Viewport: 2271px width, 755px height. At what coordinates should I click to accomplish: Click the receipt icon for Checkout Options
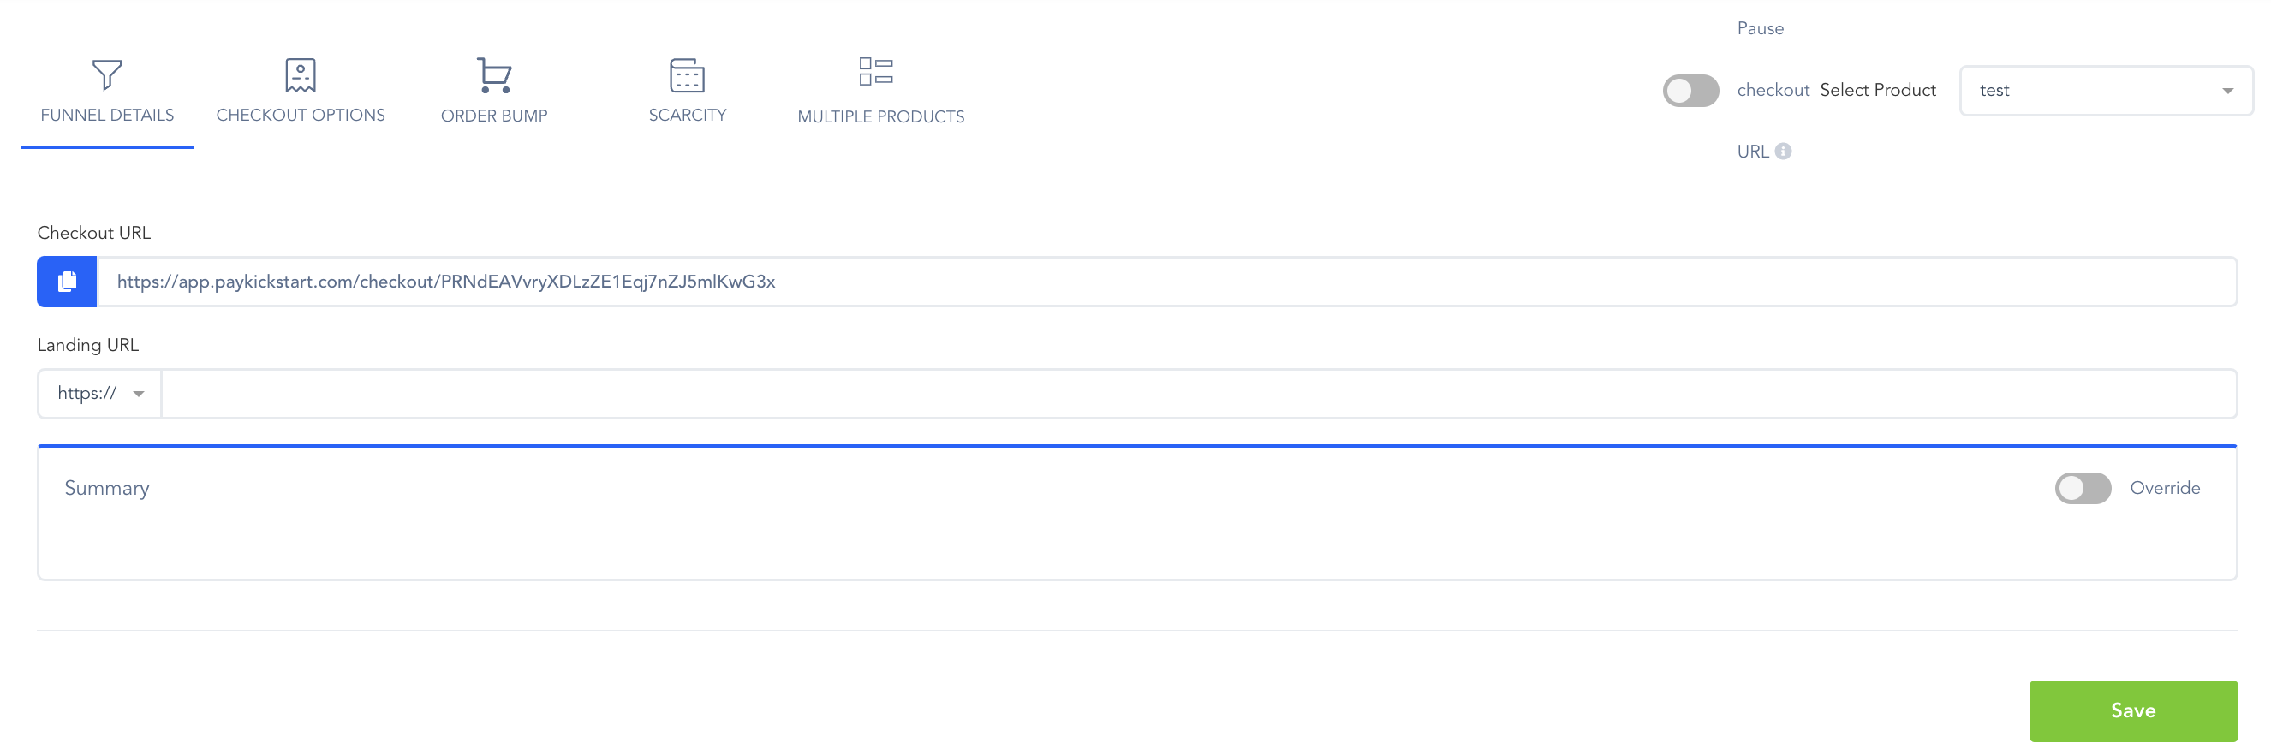coord(300,74)
